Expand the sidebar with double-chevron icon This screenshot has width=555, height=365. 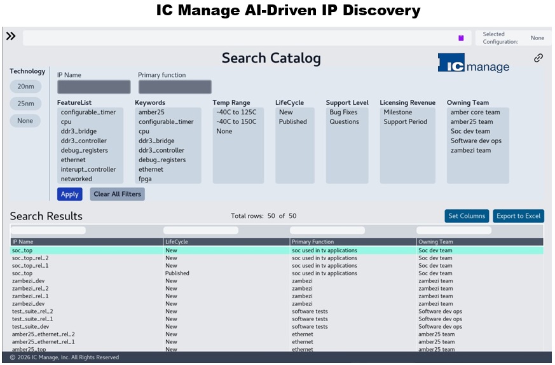click(x=11, y=36)
